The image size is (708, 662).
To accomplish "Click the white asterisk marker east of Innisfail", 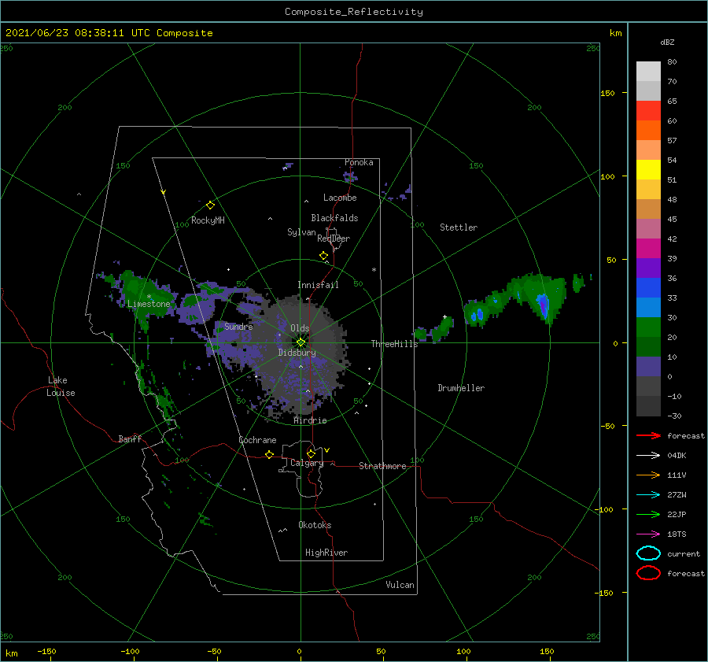I will tap(374, 270).
